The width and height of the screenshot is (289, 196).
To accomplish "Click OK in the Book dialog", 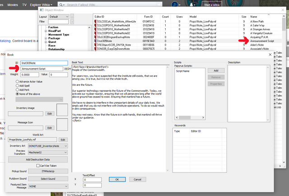I will coord(117,179).
